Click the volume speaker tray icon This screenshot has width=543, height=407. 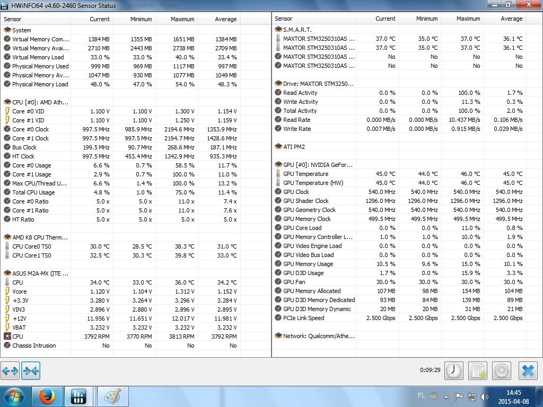coord(485,396)
